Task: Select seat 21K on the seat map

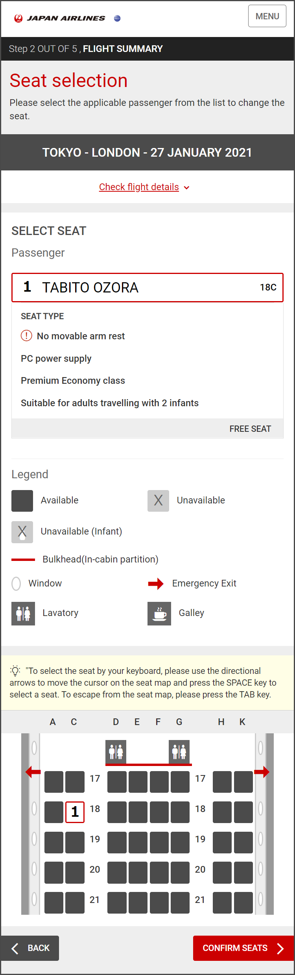Action: coord(242,903)
